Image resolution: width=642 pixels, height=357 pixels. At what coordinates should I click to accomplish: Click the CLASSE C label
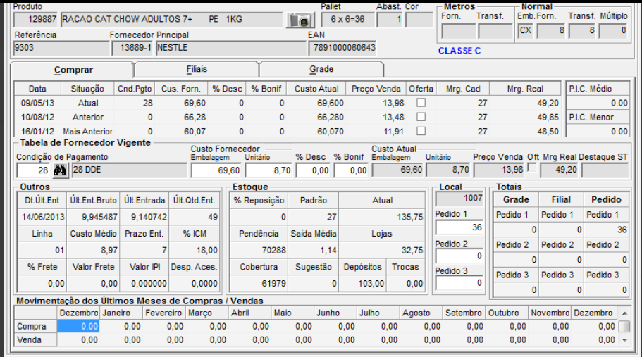(x=459, y=51)
